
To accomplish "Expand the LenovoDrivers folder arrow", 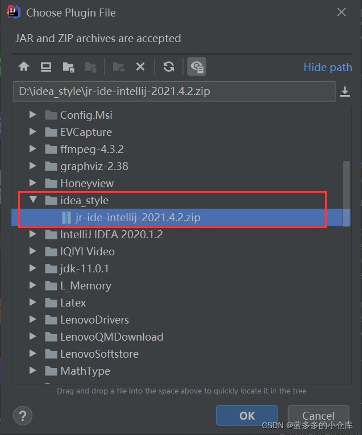I will pyautogui.click(x=33, y=320).
